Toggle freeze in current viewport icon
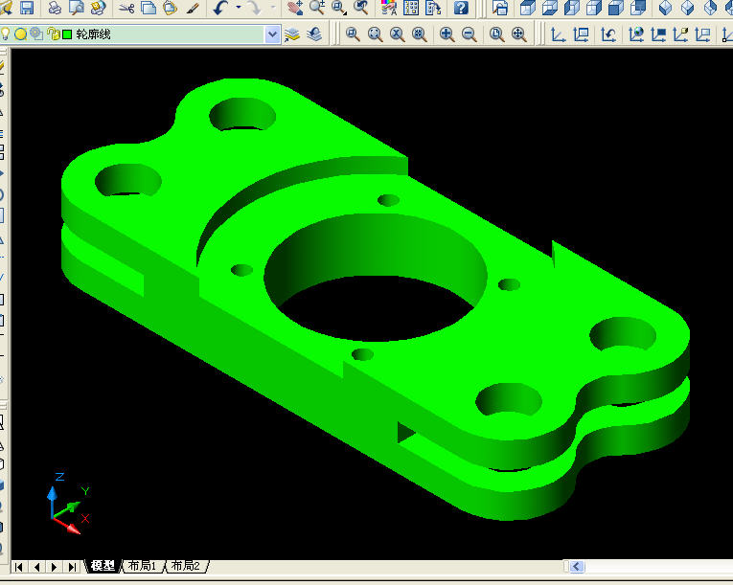This screenshot has width=733, height=585. [x=36, y=34]
